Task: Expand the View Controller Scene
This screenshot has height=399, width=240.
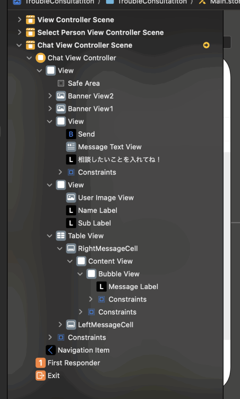Action: click(19, 20)
